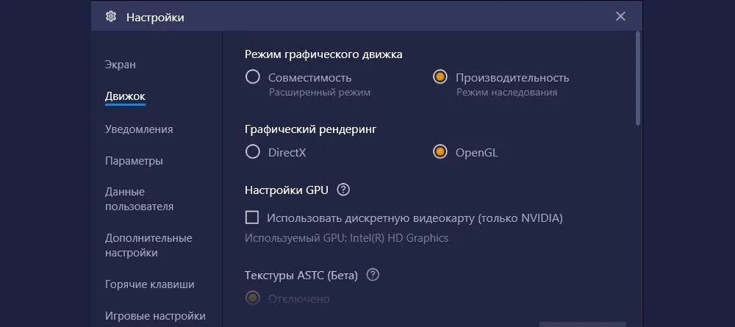Screen dimensions: 735x327
Task: Go to the Параметры section
Action: click(x=134, y=161)
